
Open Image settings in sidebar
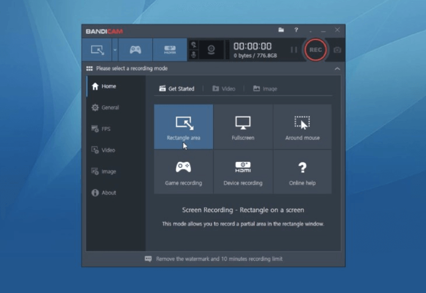click(116, 171)
